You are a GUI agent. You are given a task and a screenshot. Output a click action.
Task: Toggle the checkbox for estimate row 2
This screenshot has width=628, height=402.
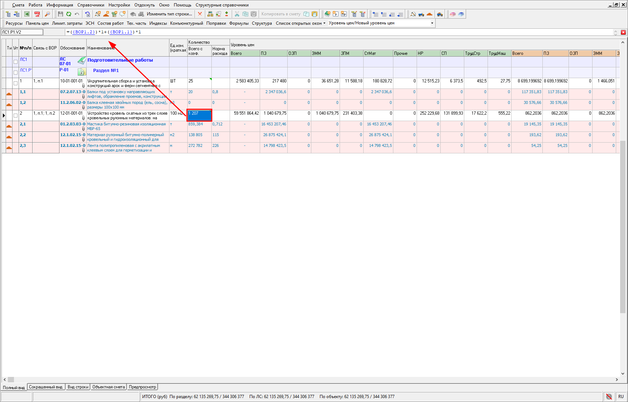(x=15, y=115)
